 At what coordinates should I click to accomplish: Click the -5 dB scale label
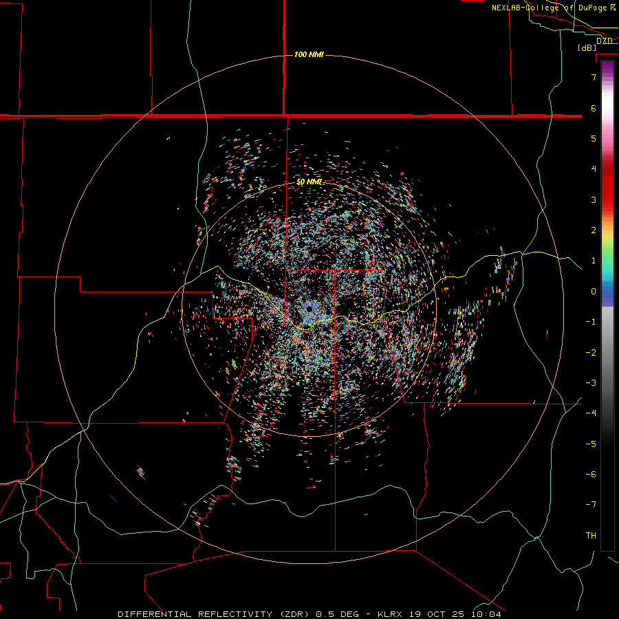[x=591, y=444]
